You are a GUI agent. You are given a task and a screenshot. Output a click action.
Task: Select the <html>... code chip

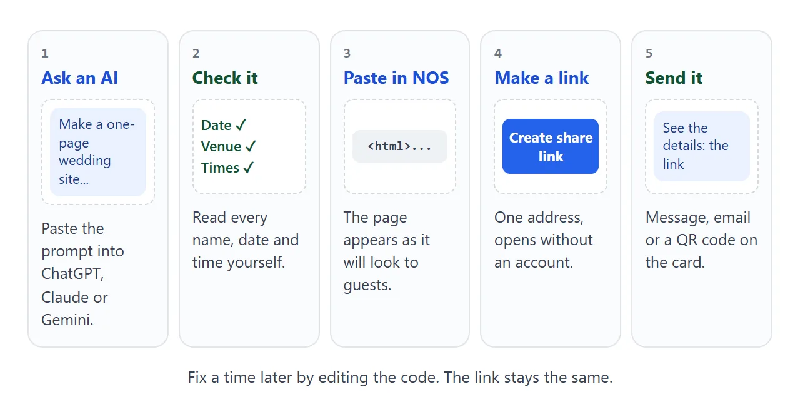tap(400, 146)
